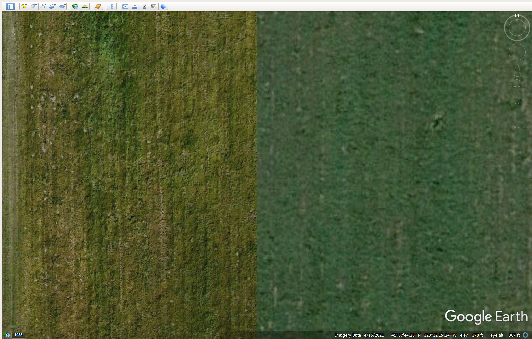The width and height of the screenshot is (532, 339).
Task: Zoom in using top of zoom slider
Action: 517,83
